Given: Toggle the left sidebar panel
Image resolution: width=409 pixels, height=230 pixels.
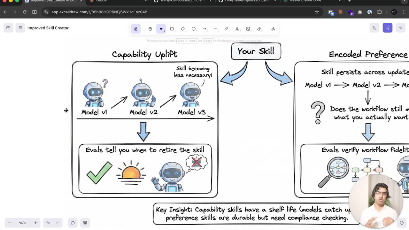Looking at the screenshot, I should point(8,28).
